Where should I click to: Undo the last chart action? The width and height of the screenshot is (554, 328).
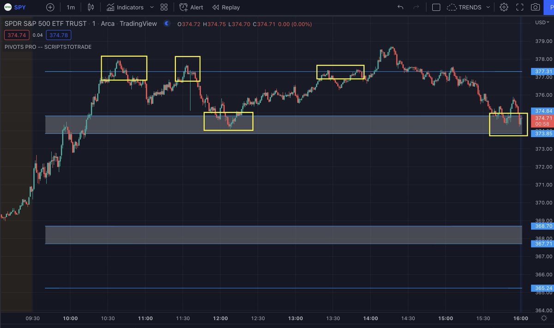pos(400,7)
